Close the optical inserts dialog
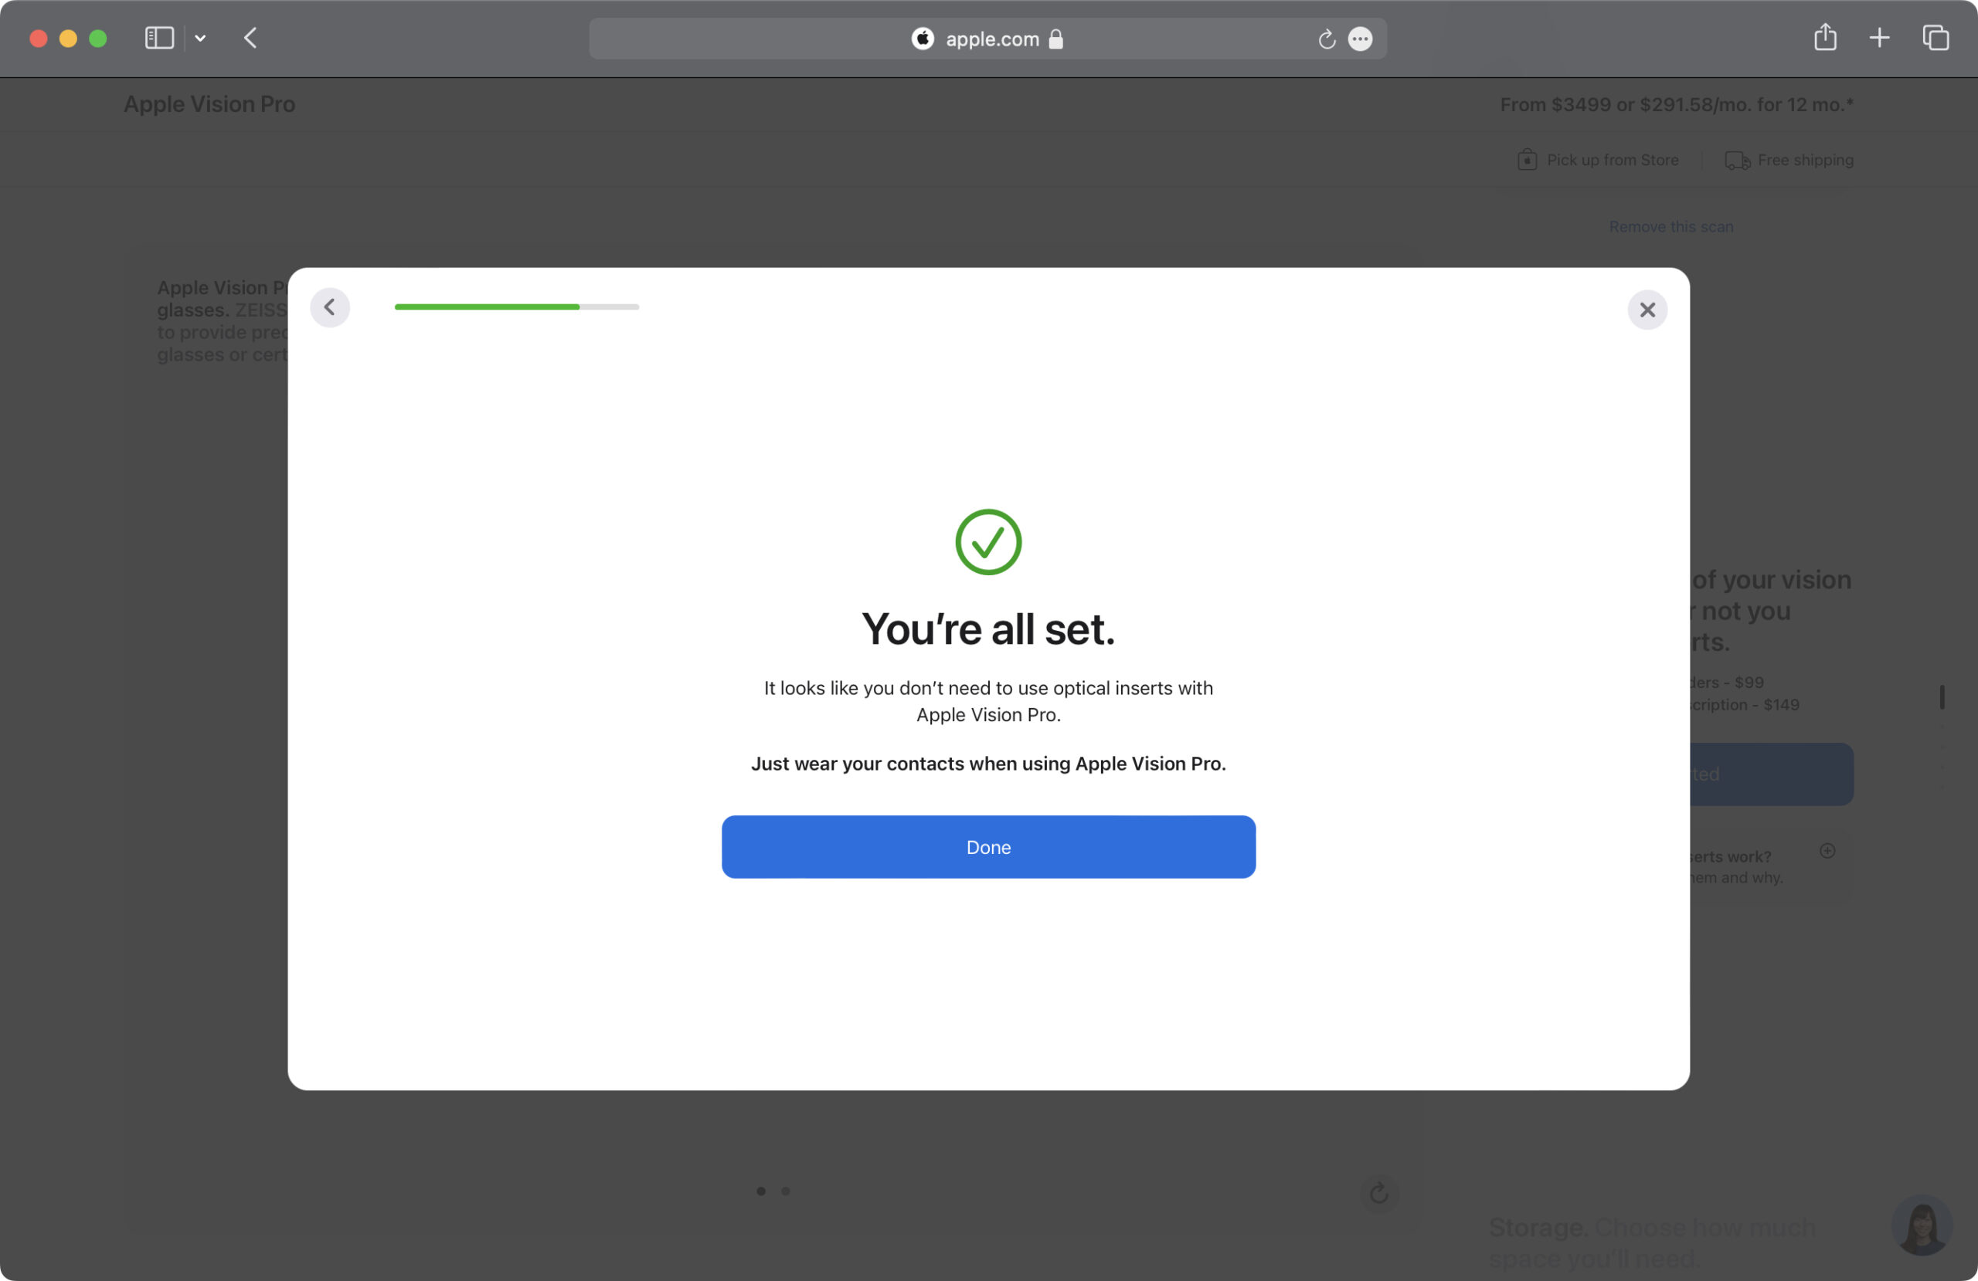Viewport: 1978px width, 1281px height. pyautogui.click(x=1647, y=310)
